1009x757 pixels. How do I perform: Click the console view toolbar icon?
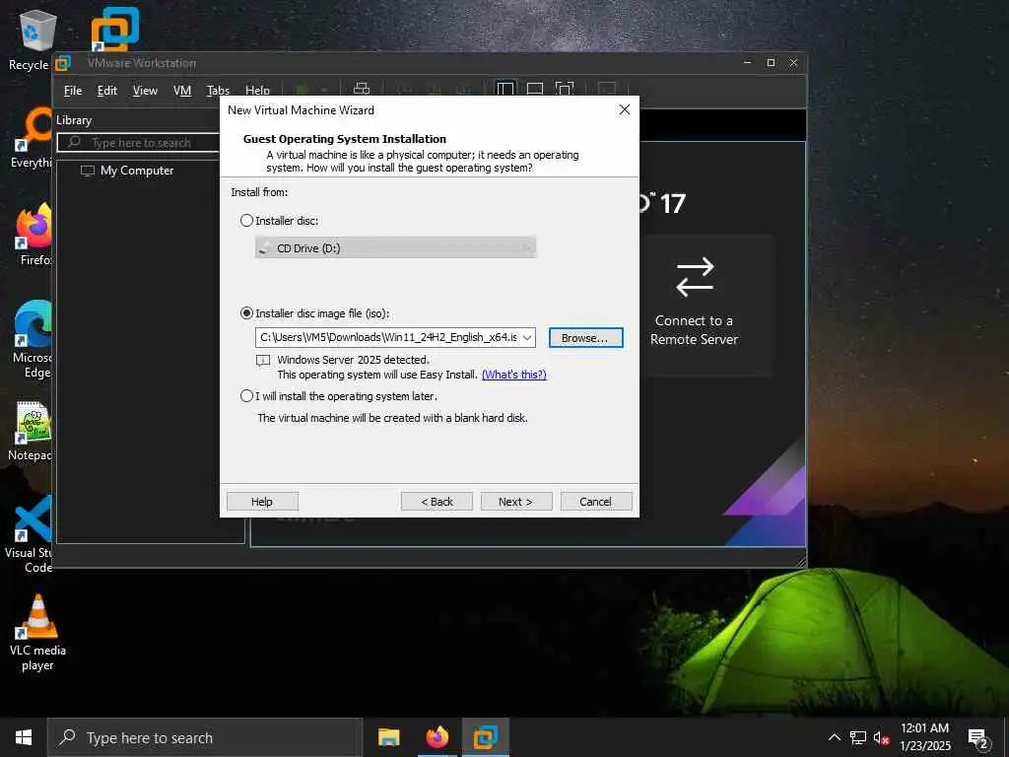pyautogui.click(x=606, y=89)
